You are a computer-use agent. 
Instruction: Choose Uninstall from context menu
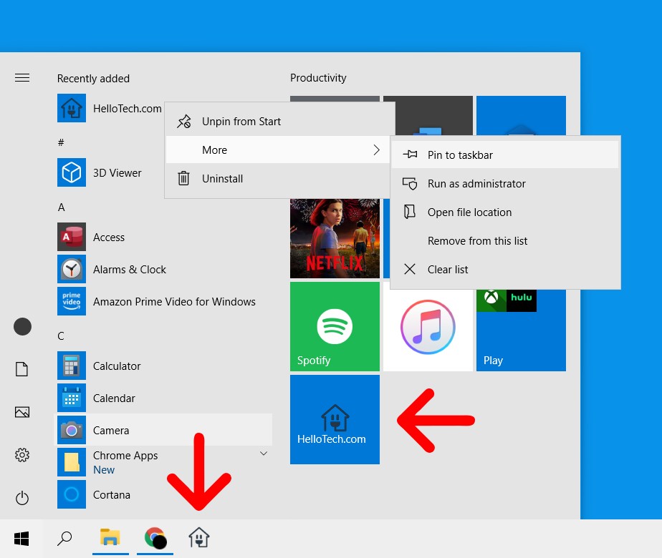278,179
